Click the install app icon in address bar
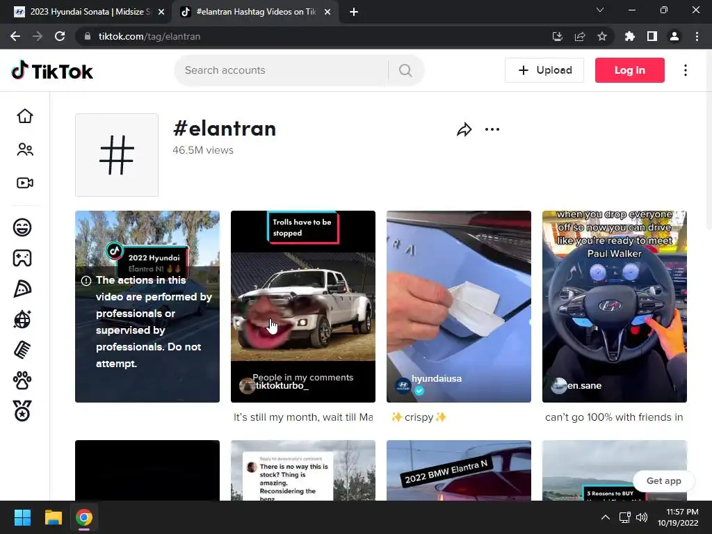The height and width of the screenshot is (534, 712). (x=558, y=36)
